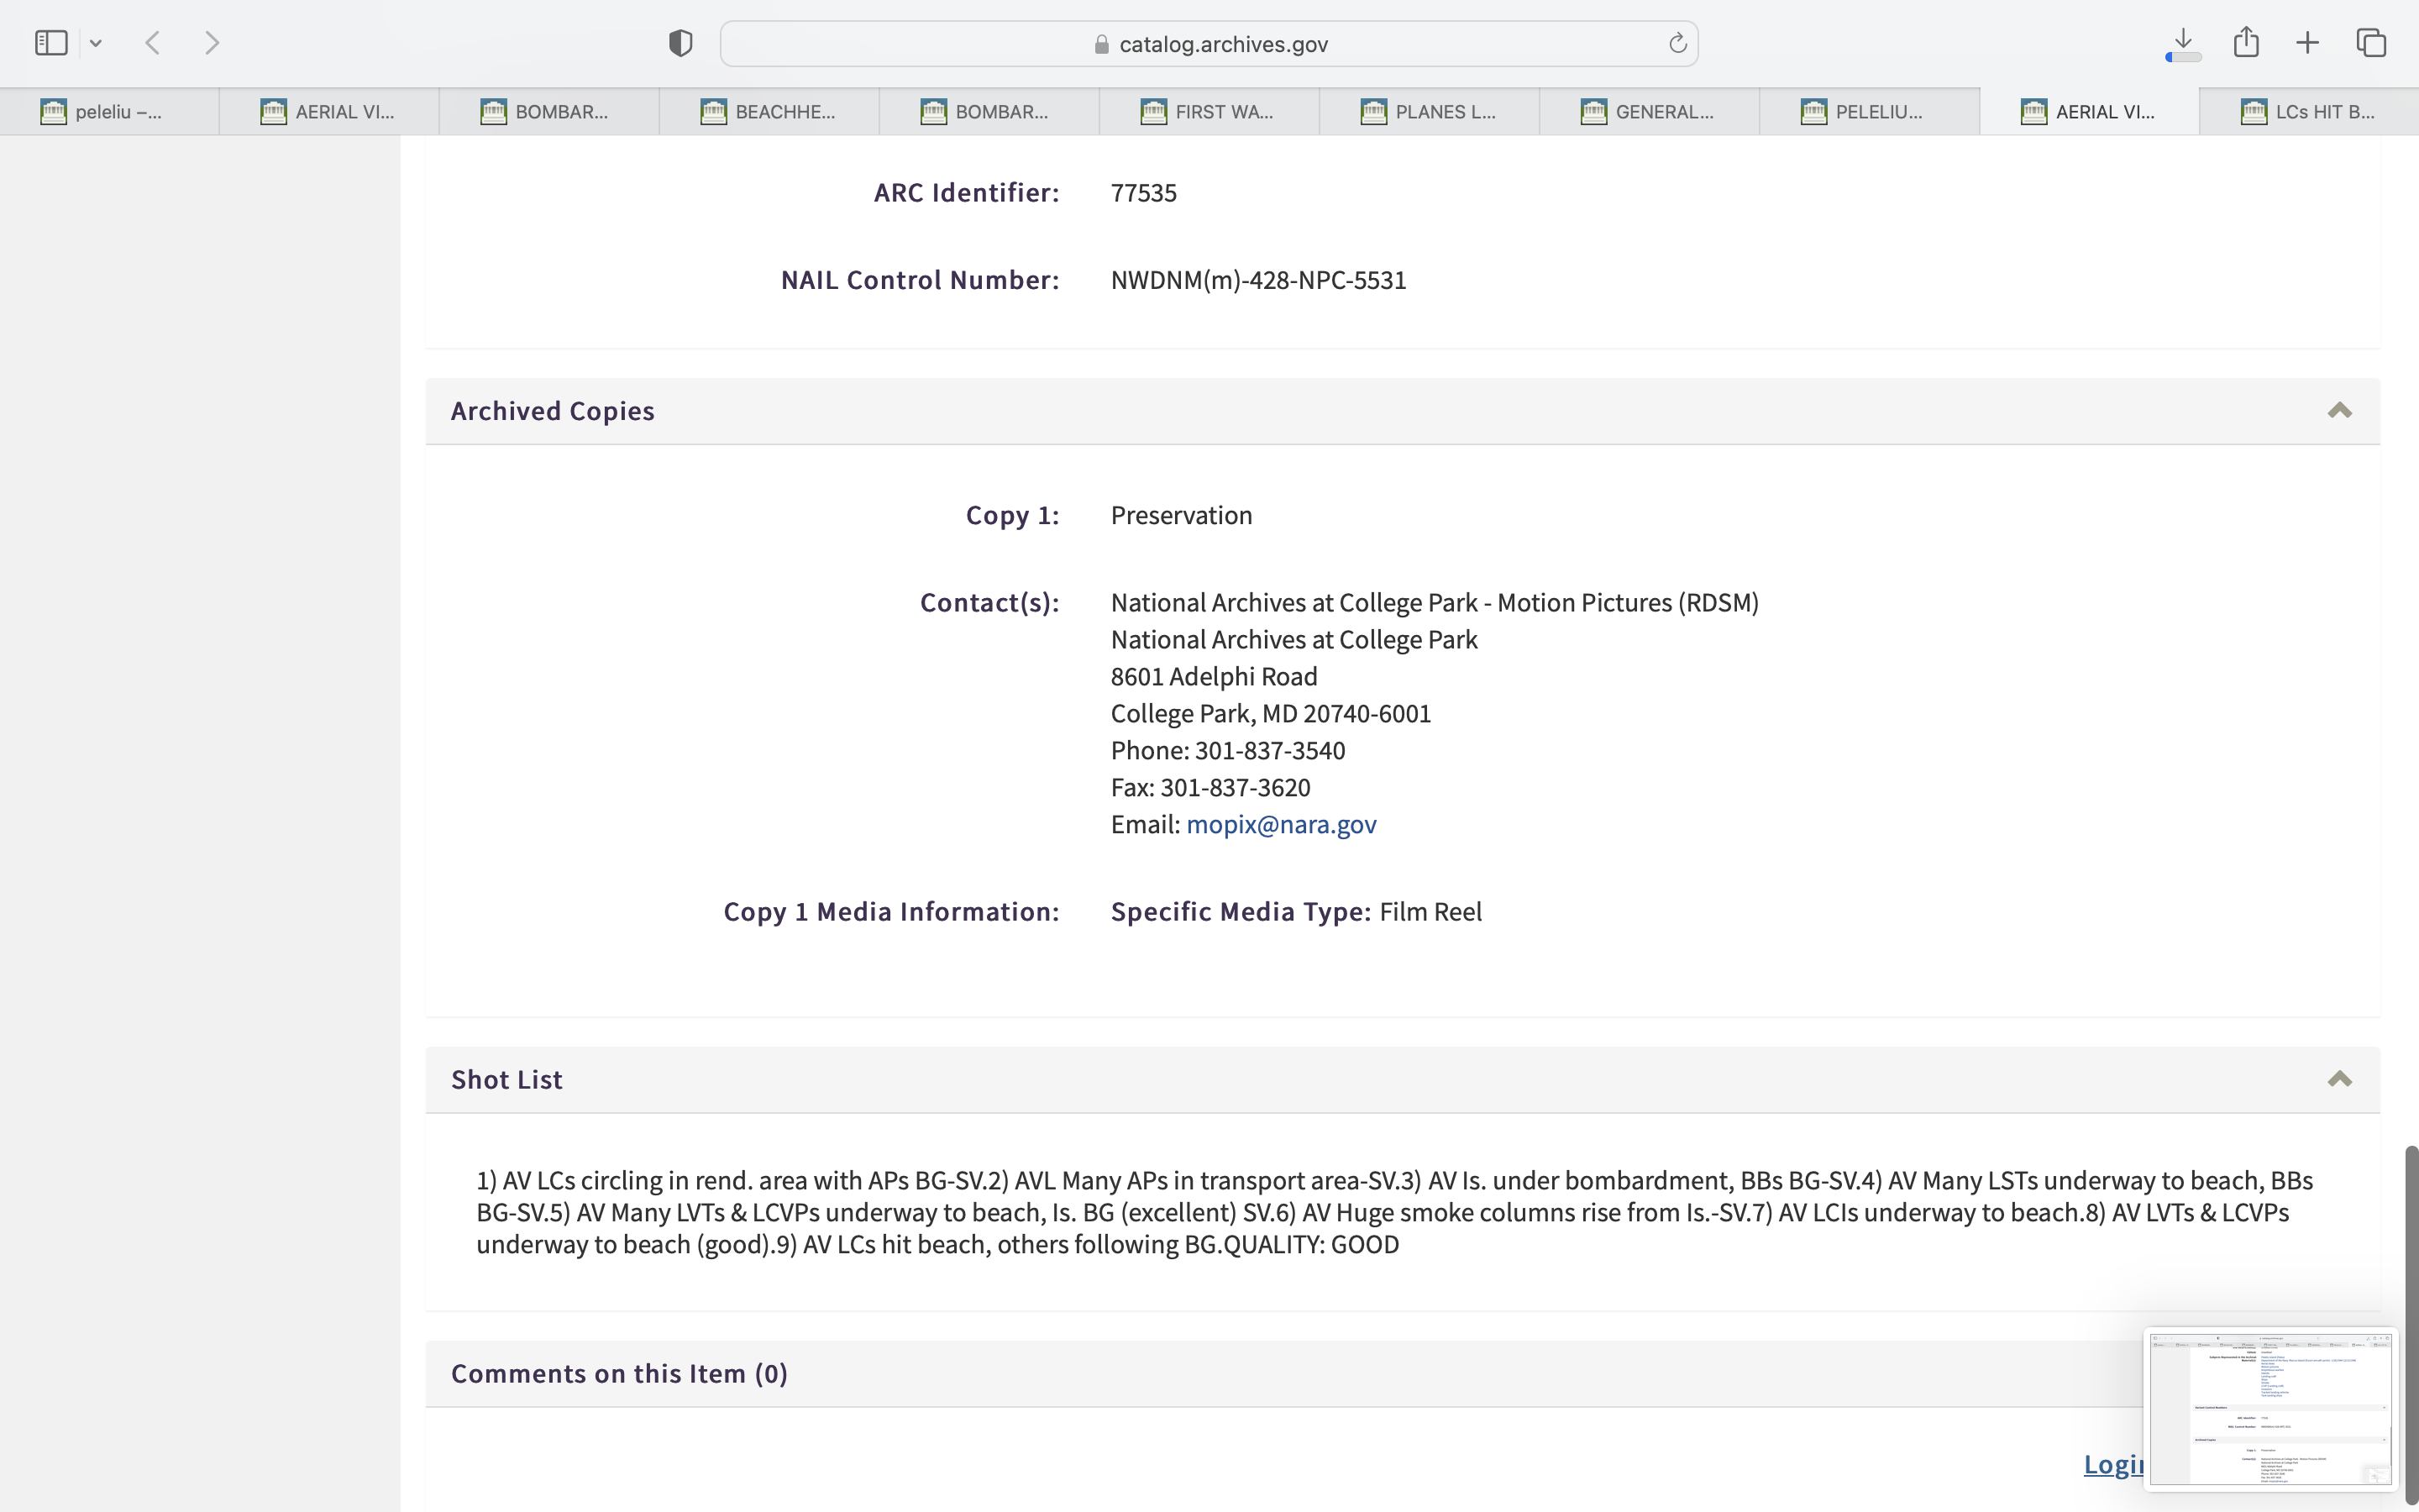Click the privacy shield icon
2419x1512 pixels.
(680, 43)
